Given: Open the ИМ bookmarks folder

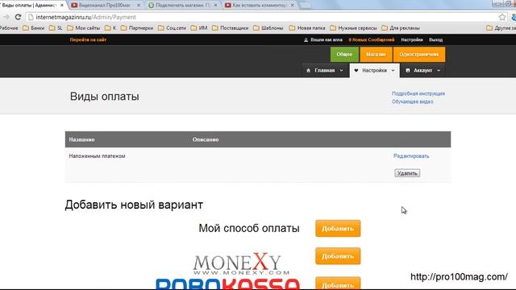Looking at the screenshot, I should tap(199, 28).
